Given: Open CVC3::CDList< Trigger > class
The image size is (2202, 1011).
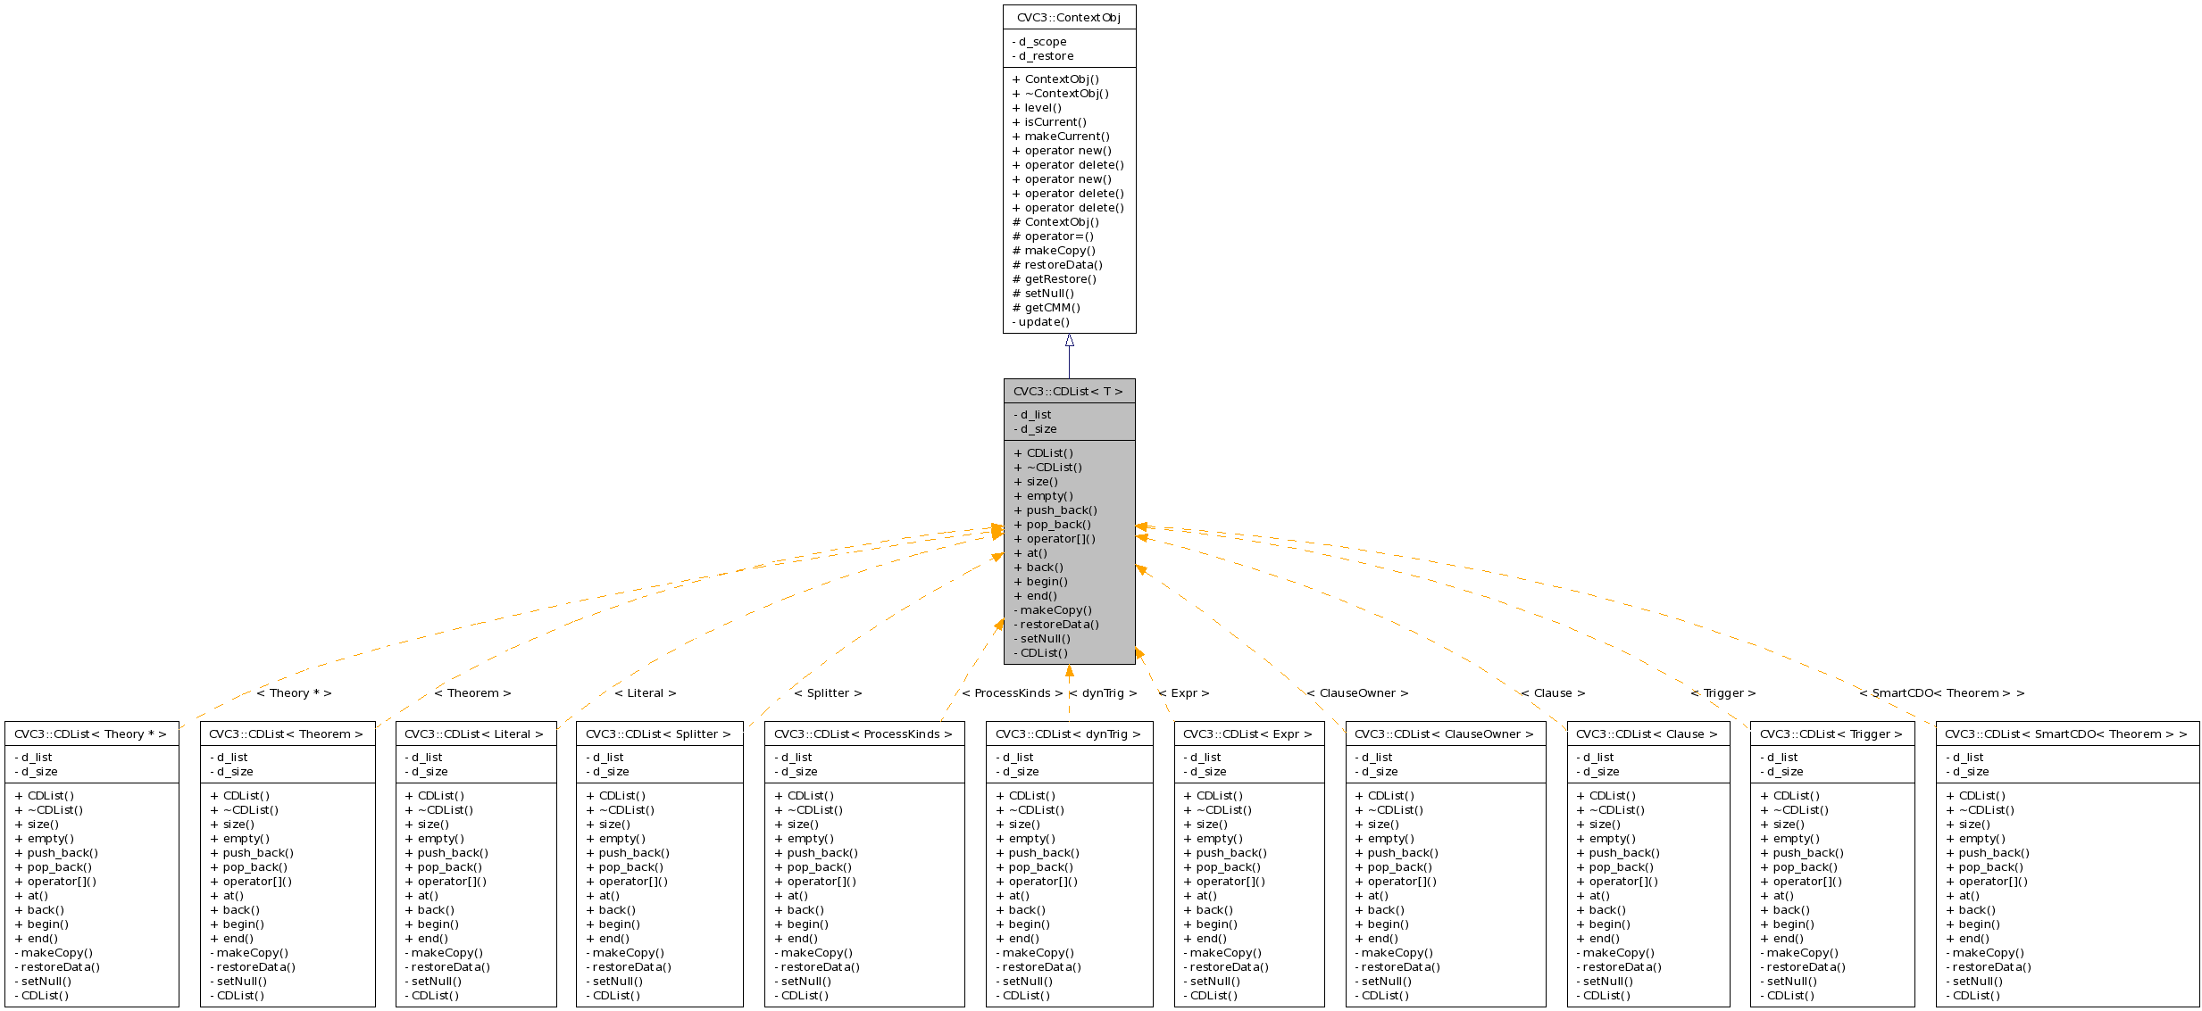Looking at the screenshot, I should tap(1831, 733).
